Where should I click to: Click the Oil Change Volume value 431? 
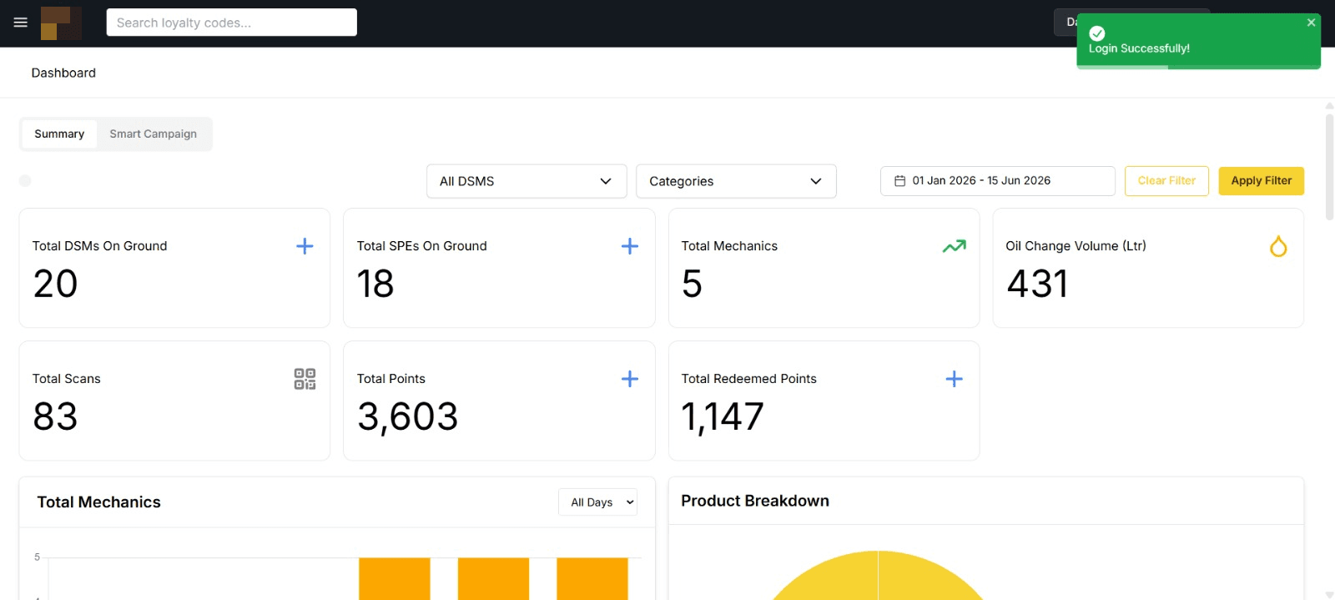1037,284
